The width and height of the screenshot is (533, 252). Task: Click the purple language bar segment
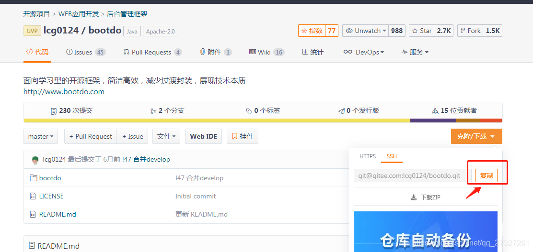(433, 121)
